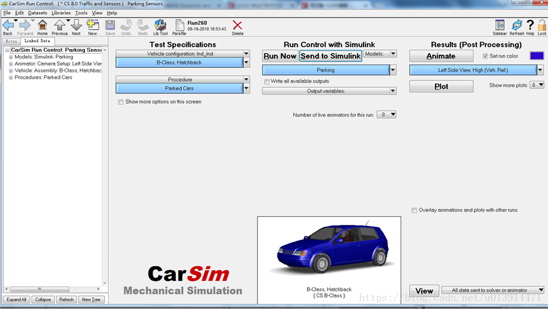This screenshot has width=548, height=309.
Task: Expand Models: Simulink: Parking tree node
Action: tap(11, 57)
